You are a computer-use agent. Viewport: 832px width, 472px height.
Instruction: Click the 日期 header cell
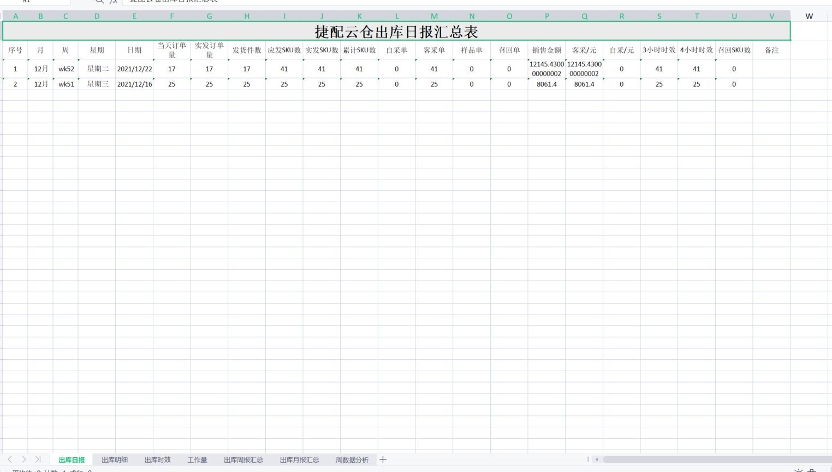[134, 50]
